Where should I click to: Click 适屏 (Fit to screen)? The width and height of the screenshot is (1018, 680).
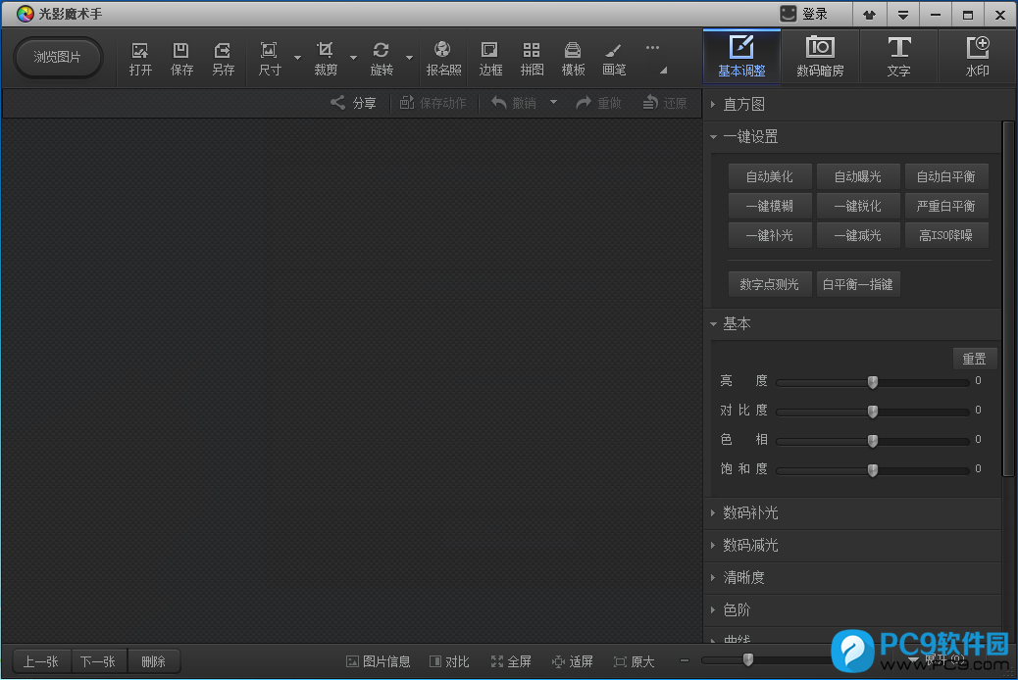pyautogui.click(x=572, y=661)
